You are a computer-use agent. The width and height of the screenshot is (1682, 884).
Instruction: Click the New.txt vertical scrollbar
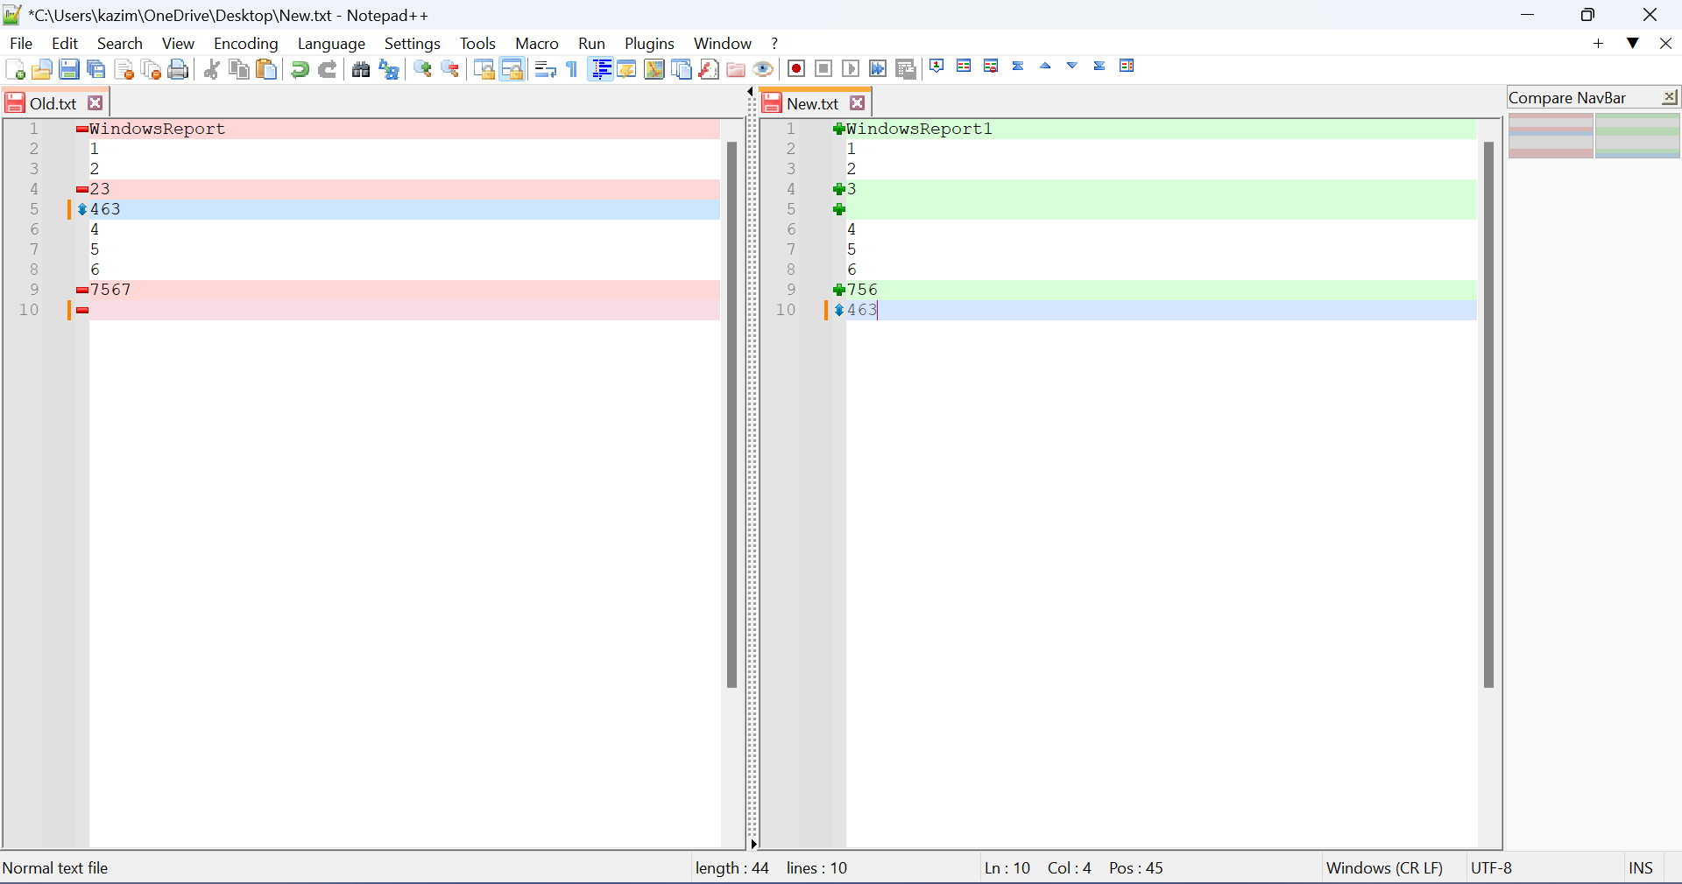pos(1488,415)
